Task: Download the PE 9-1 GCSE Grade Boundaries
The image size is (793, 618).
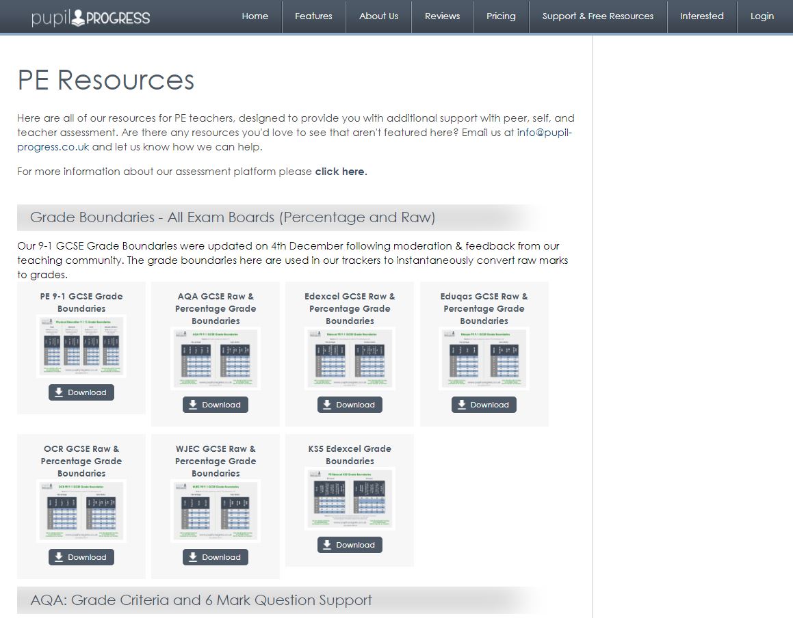Action: 81,392
